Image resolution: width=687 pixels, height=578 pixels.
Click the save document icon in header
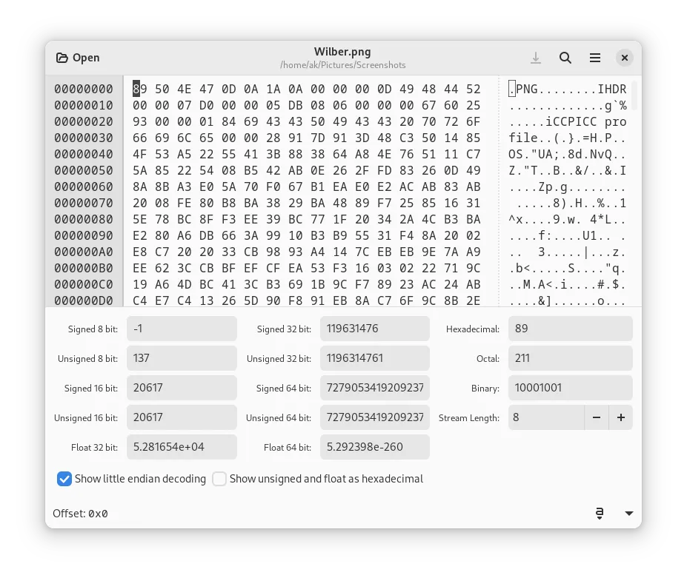pos(536,58)
